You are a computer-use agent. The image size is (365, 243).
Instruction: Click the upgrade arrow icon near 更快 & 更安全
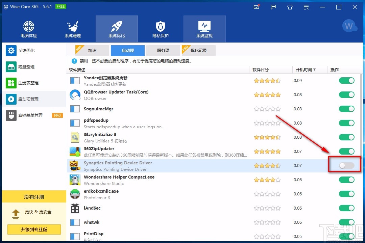(x=16, y=214)
